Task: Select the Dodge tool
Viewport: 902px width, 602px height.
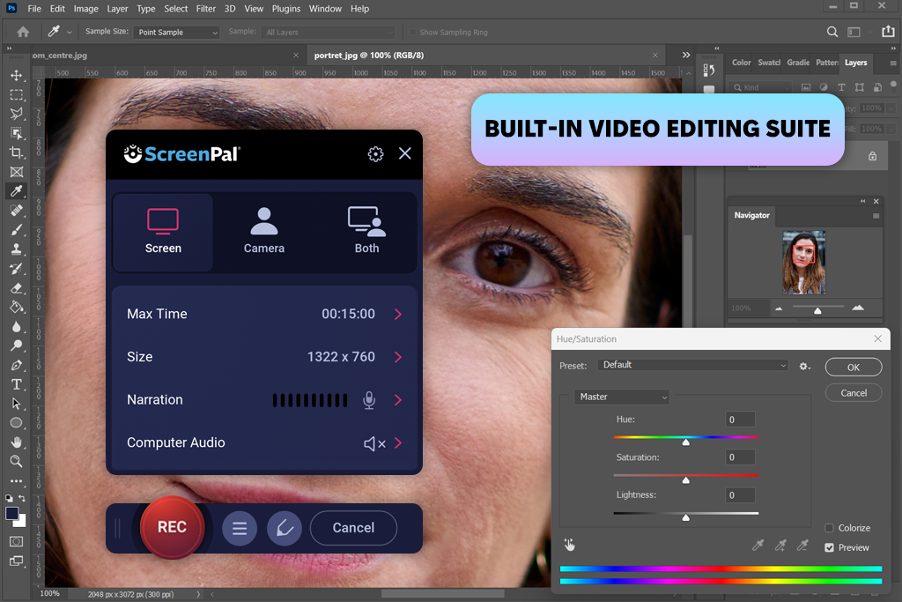Action: 17,346
